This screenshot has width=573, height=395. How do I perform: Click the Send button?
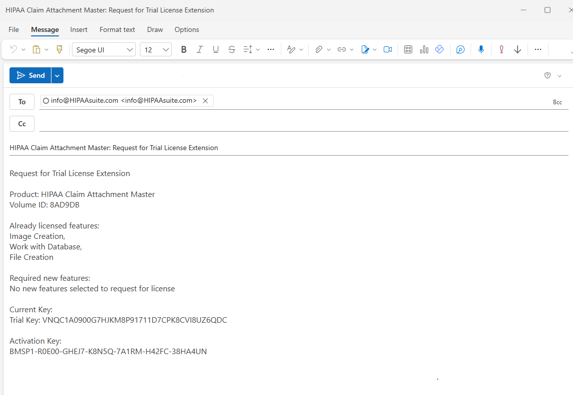30,75
